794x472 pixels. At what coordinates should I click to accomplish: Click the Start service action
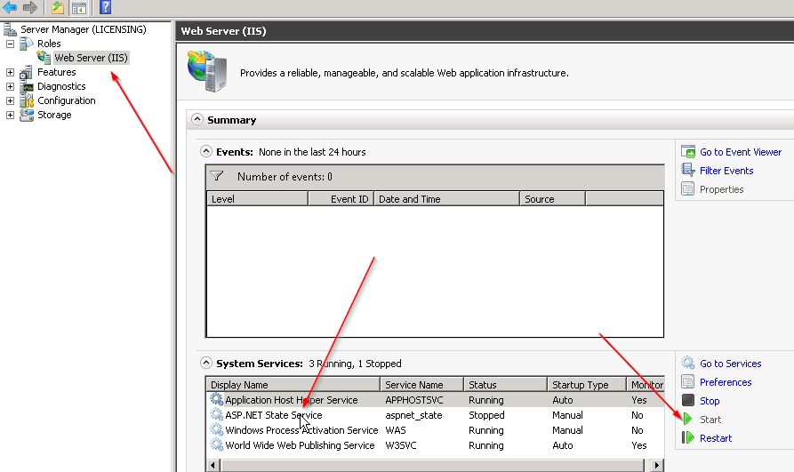710,420
